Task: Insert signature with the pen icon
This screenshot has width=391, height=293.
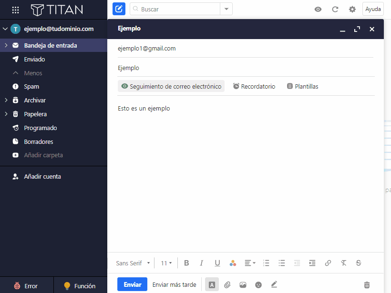Action: (274, 284)
